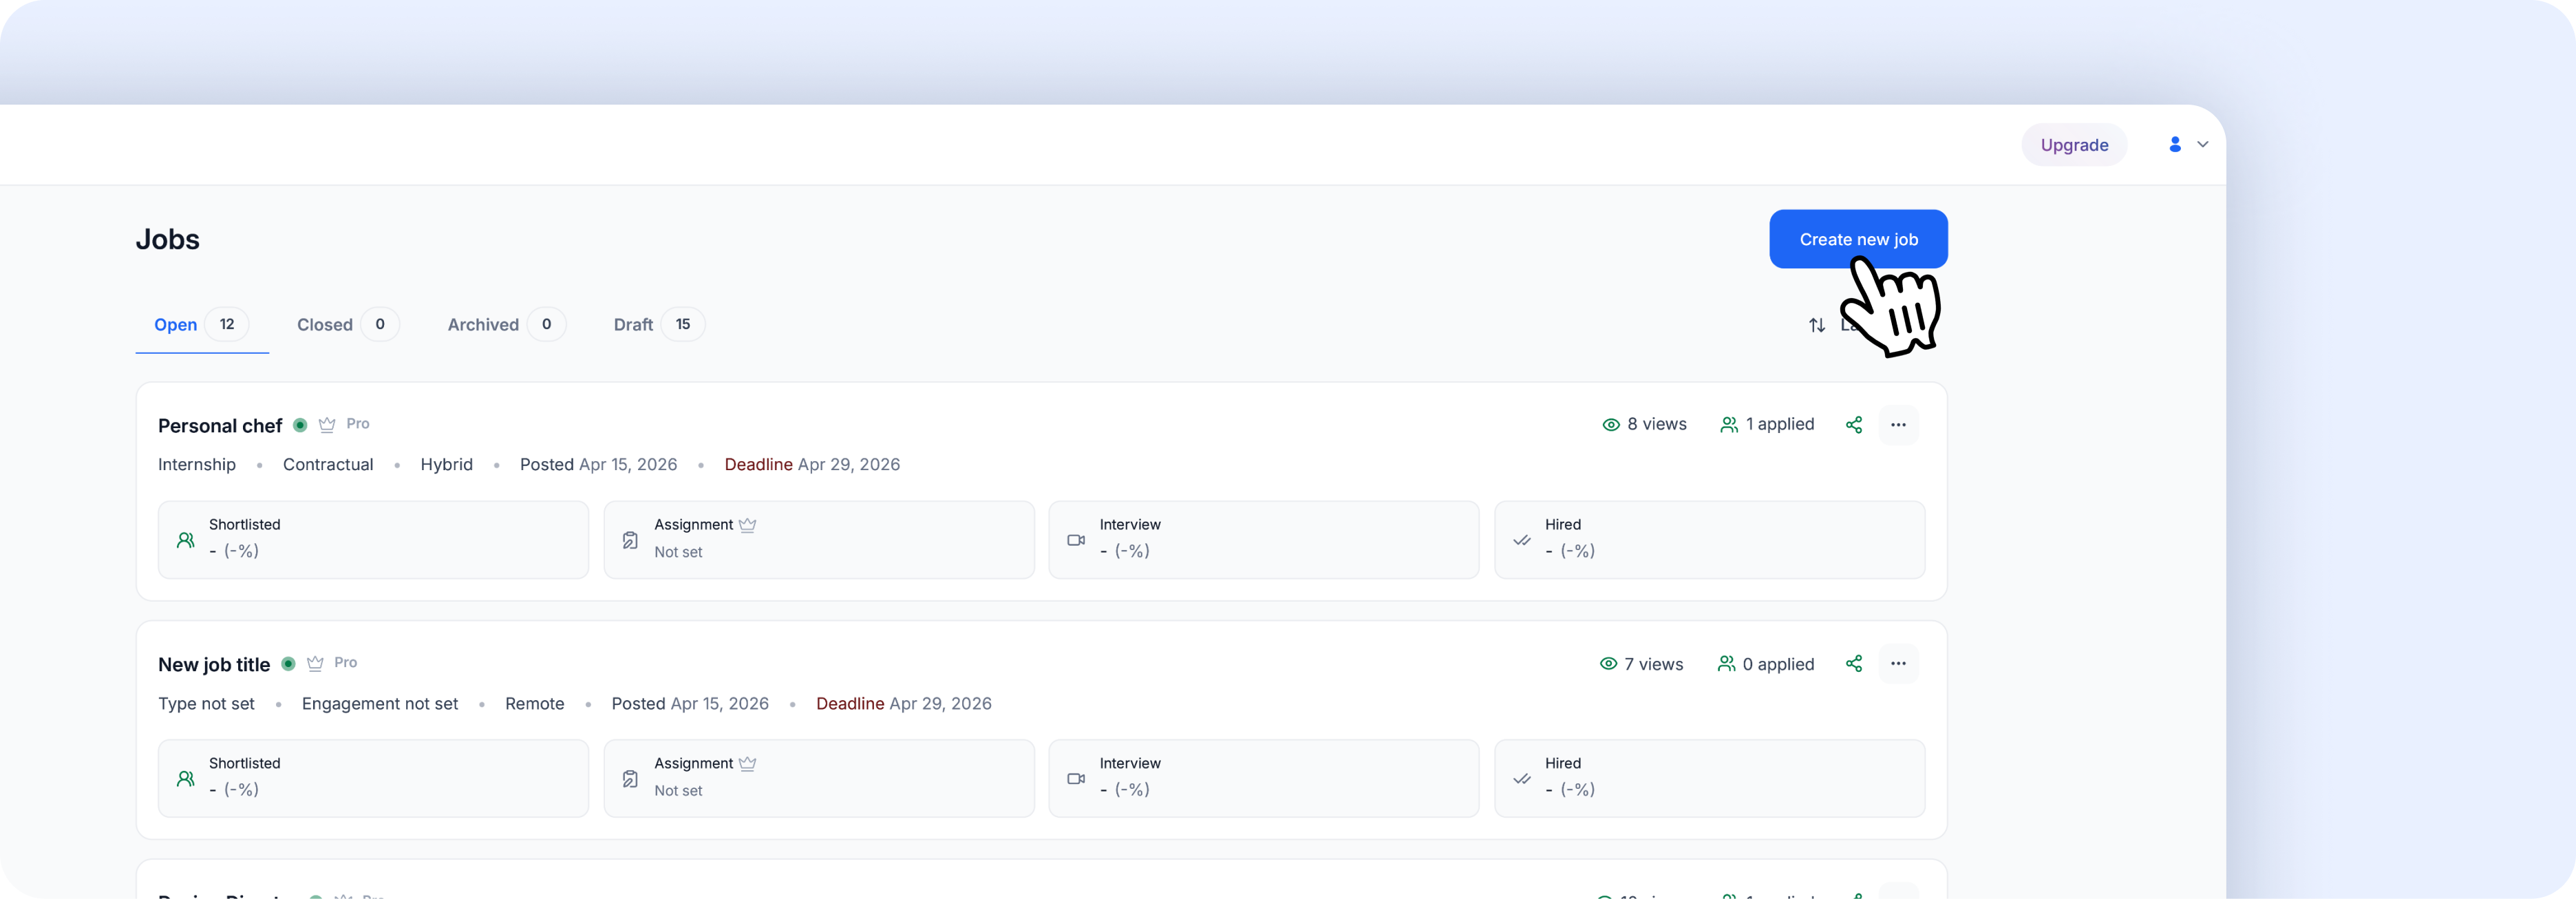The height and width of the screenshot is (899, 2576).
Task: Click the crown icon beside Assignment in New job title
Action: pyautogui.click(x=748, y=764)
